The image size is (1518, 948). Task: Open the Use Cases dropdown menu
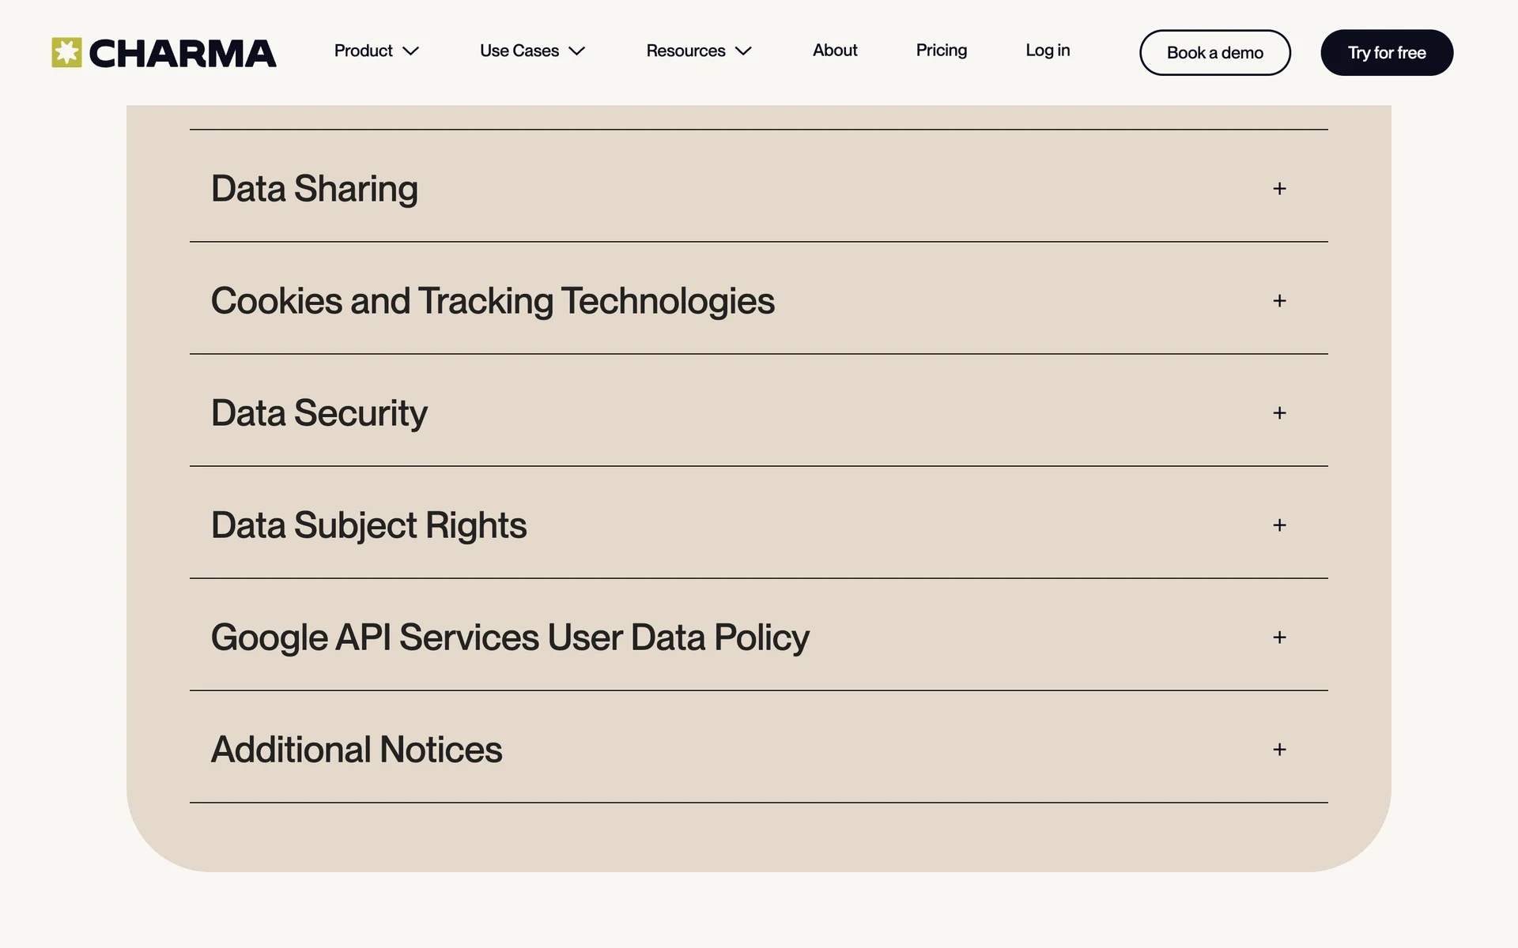click(519, 51)
